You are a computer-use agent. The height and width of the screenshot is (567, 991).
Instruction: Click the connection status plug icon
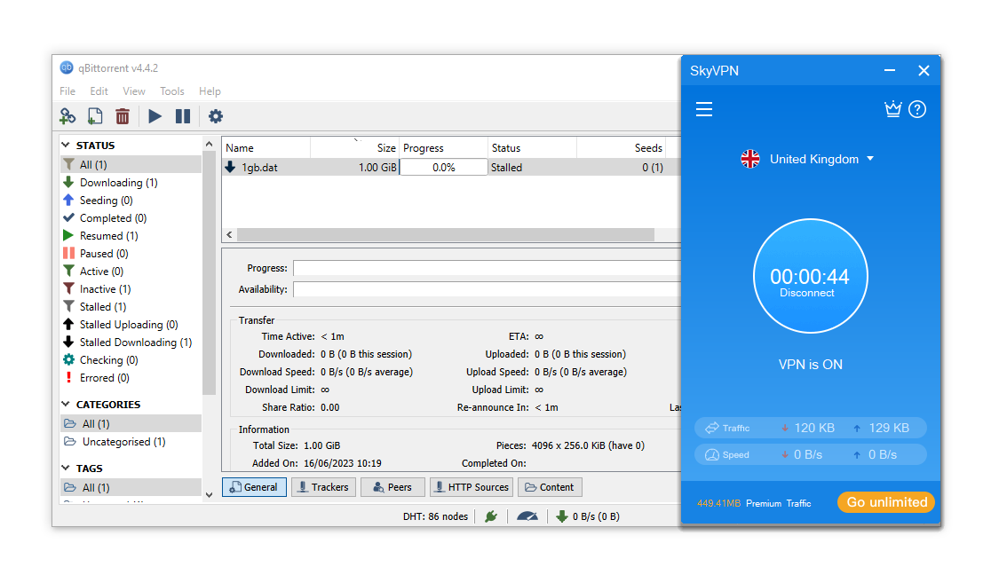pos(491,516)
